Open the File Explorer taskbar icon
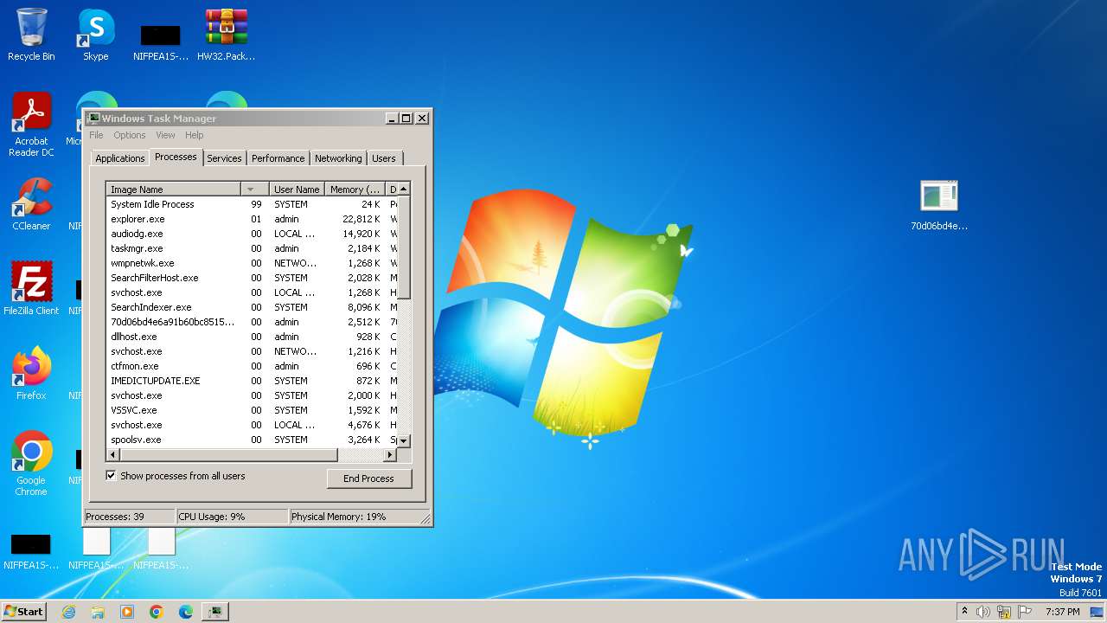 pos(98,612)
